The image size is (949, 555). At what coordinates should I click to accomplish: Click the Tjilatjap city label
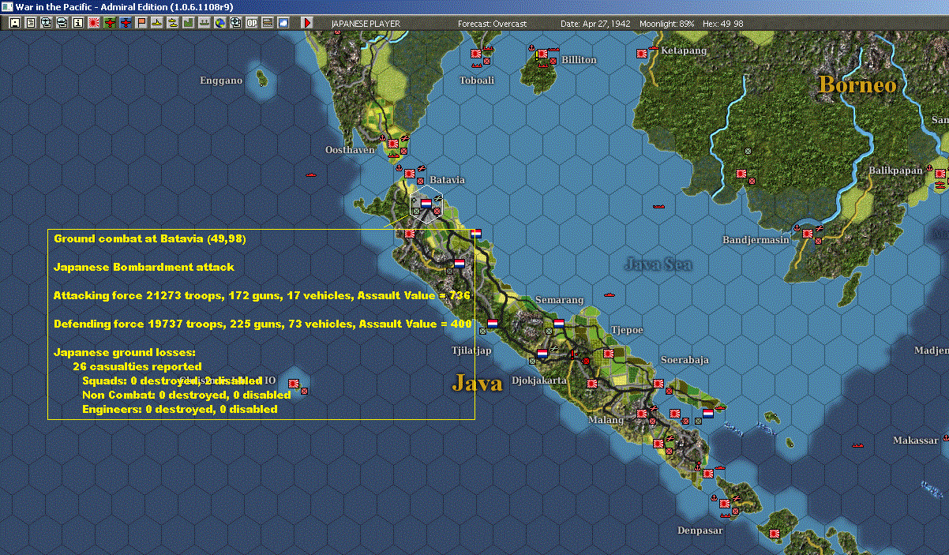(x=471, y=351)
